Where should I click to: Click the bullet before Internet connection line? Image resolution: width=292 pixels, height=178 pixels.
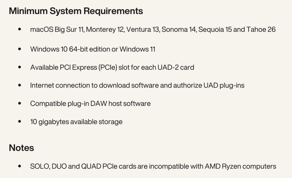20,85
